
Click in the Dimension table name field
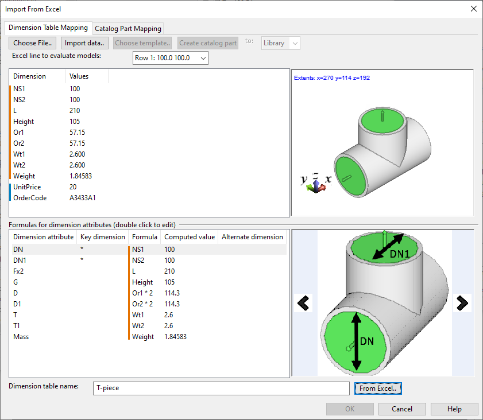(x=221, y=388)
